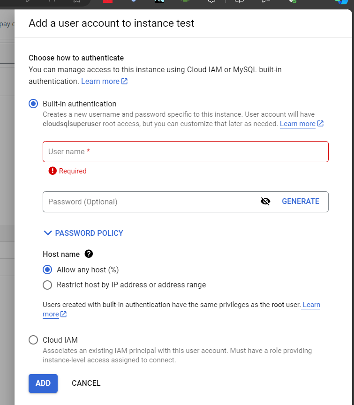354x405 pixels.
Task: Click the Host name help question mark
Action: [89, 254]
